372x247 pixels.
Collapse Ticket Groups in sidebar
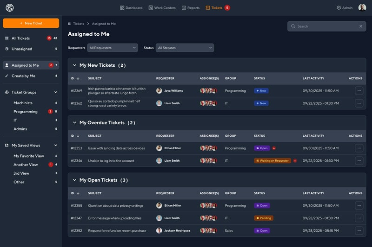[x=56, y=92]
